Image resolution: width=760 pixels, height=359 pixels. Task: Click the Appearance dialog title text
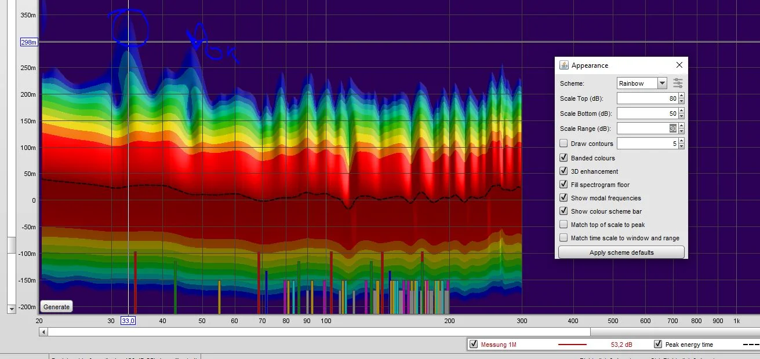click(590, 65)
